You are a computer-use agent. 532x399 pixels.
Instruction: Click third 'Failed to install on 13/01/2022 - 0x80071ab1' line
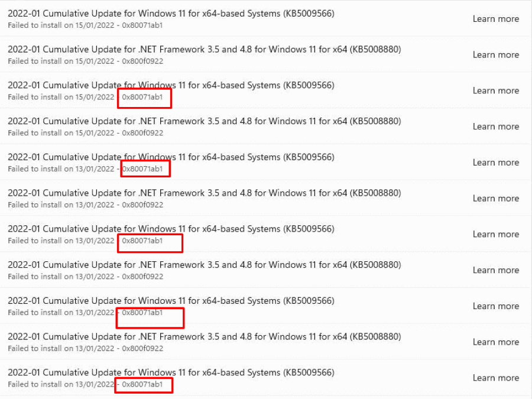pos(85,313)
